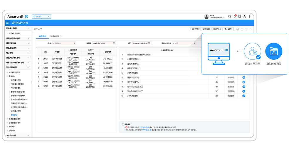Click the lookup icon in 사업장 field
Image resolution: width=289 pixels, height=151 pixels.
point(114,44)
